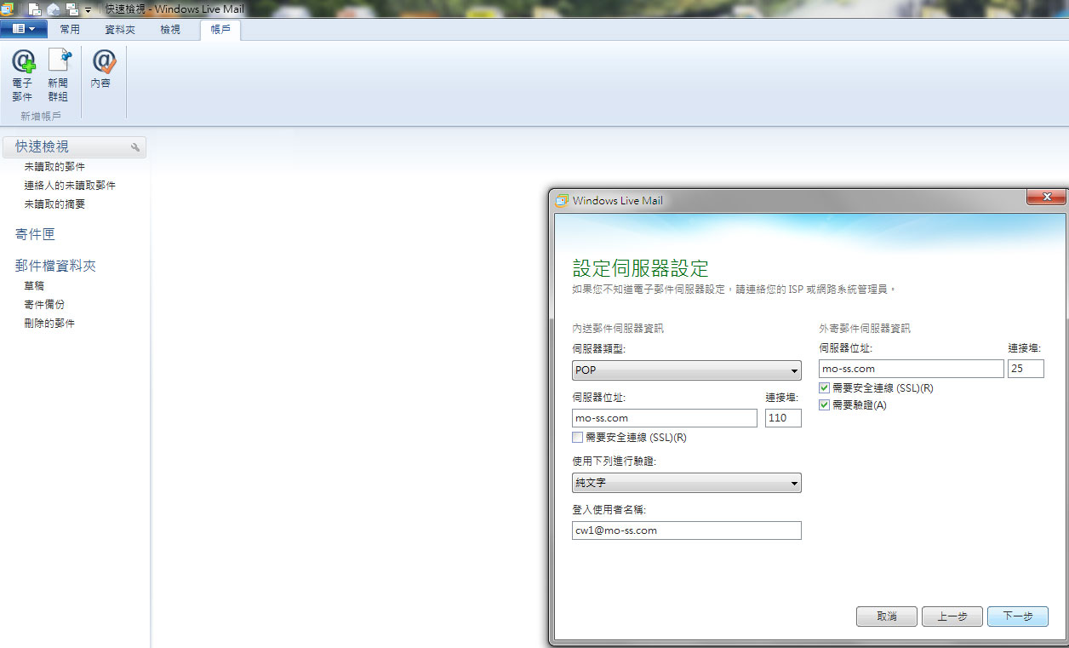
Task: Add a new 電子郵件 account
Action: (x=23, y=75)
